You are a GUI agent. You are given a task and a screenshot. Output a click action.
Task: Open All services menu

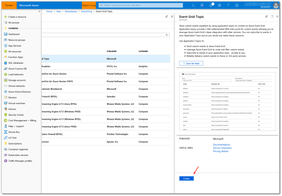click(x=14, y=22)
